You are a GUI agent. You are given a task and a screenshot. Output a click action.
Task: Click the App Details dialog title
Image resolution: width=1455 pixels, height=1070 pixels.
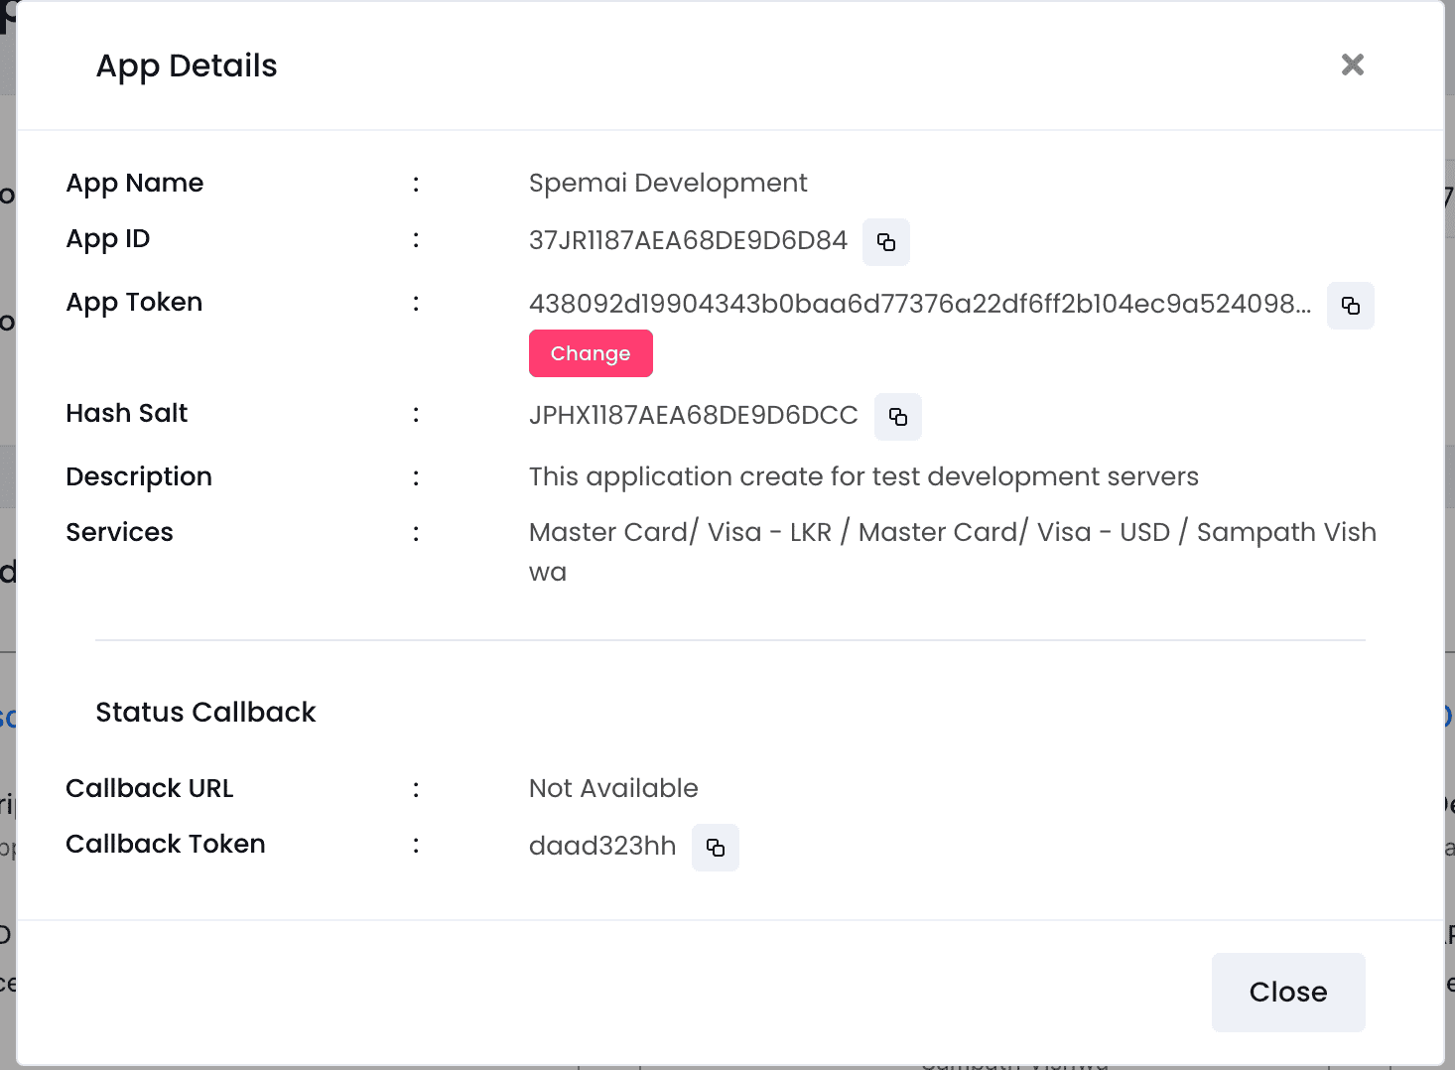pos(187,66)
